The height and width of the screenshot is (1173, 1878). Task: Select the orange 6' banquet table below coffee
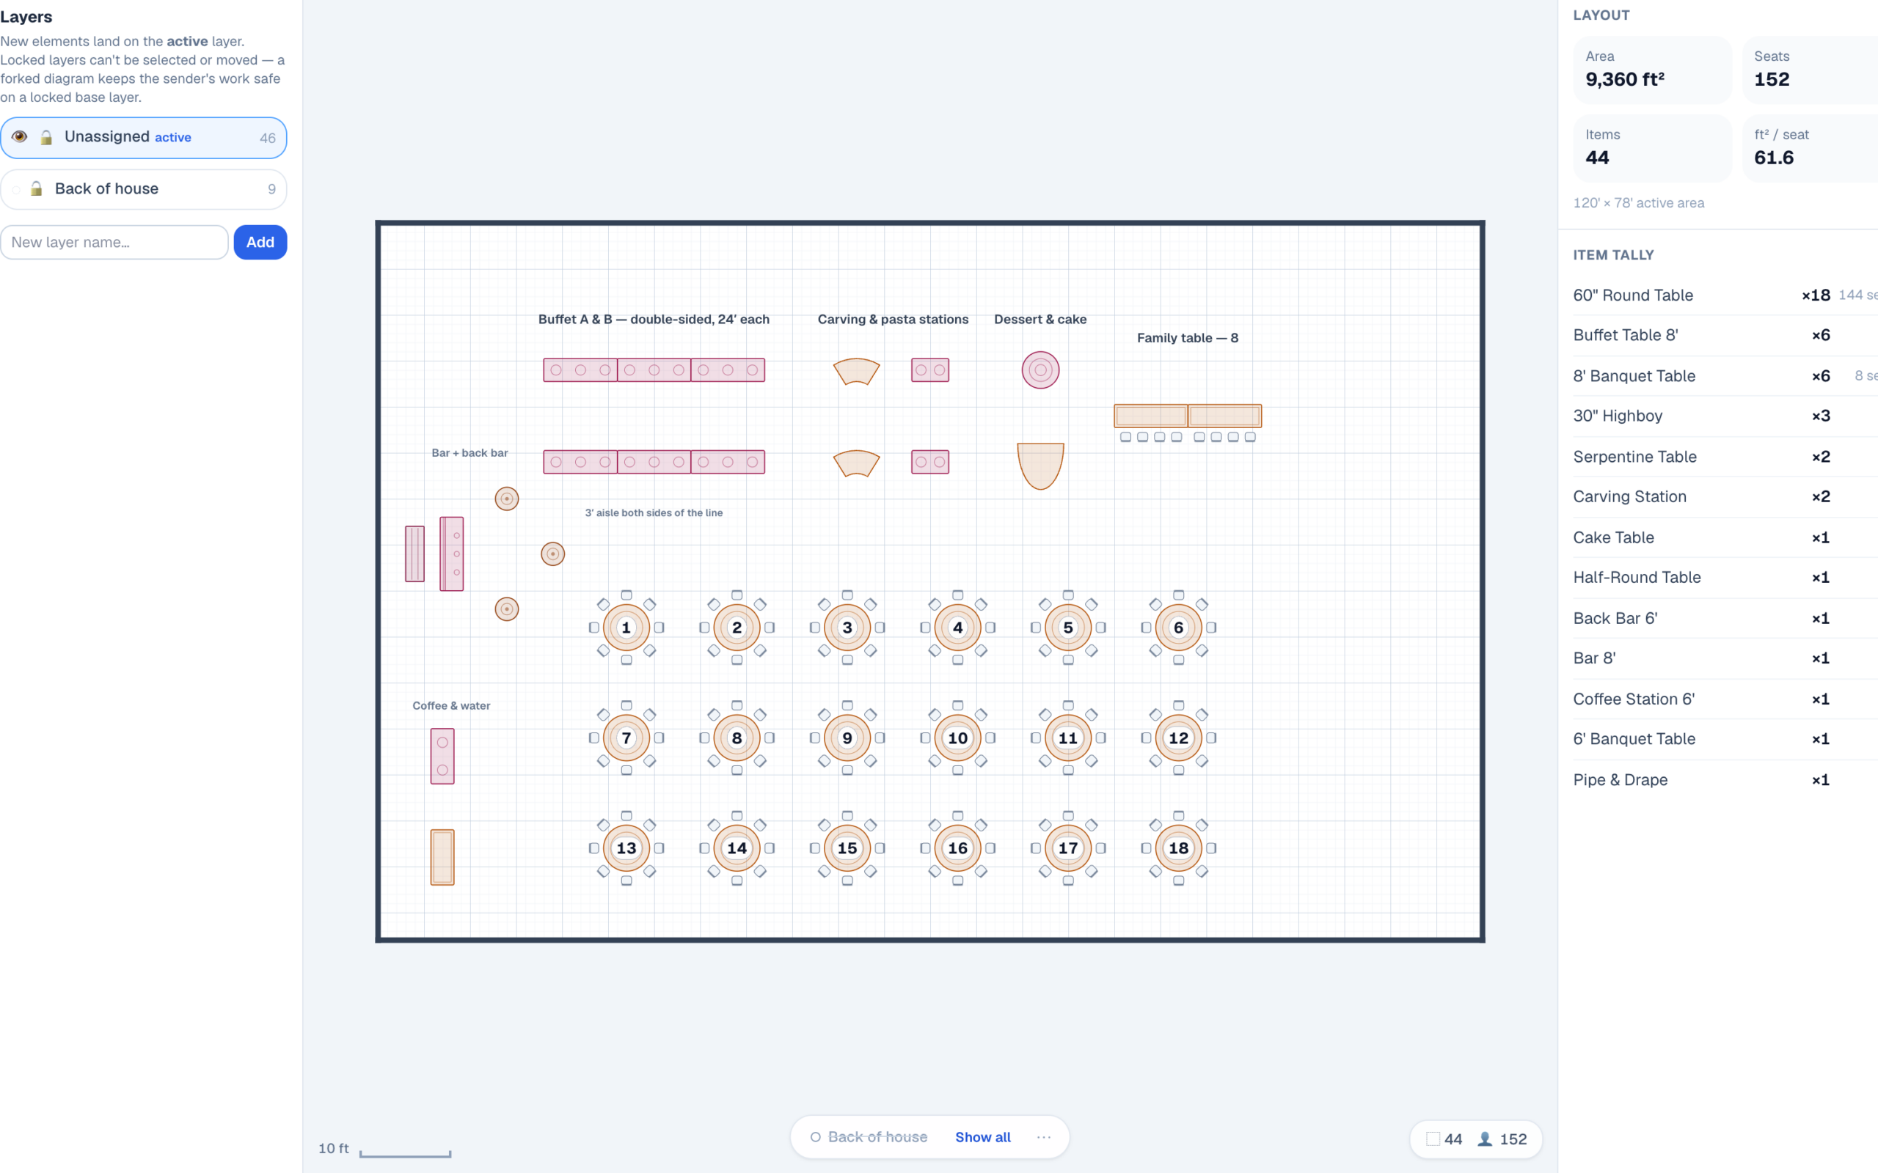[442, 857]
